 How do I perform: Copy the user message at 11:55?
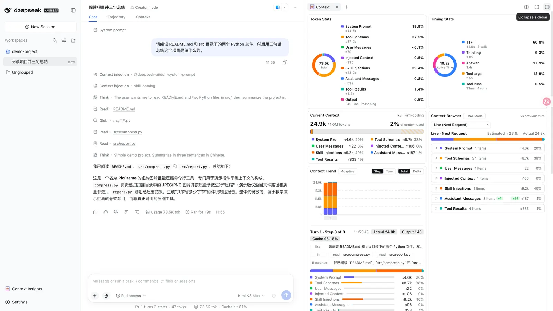point(285,62)
